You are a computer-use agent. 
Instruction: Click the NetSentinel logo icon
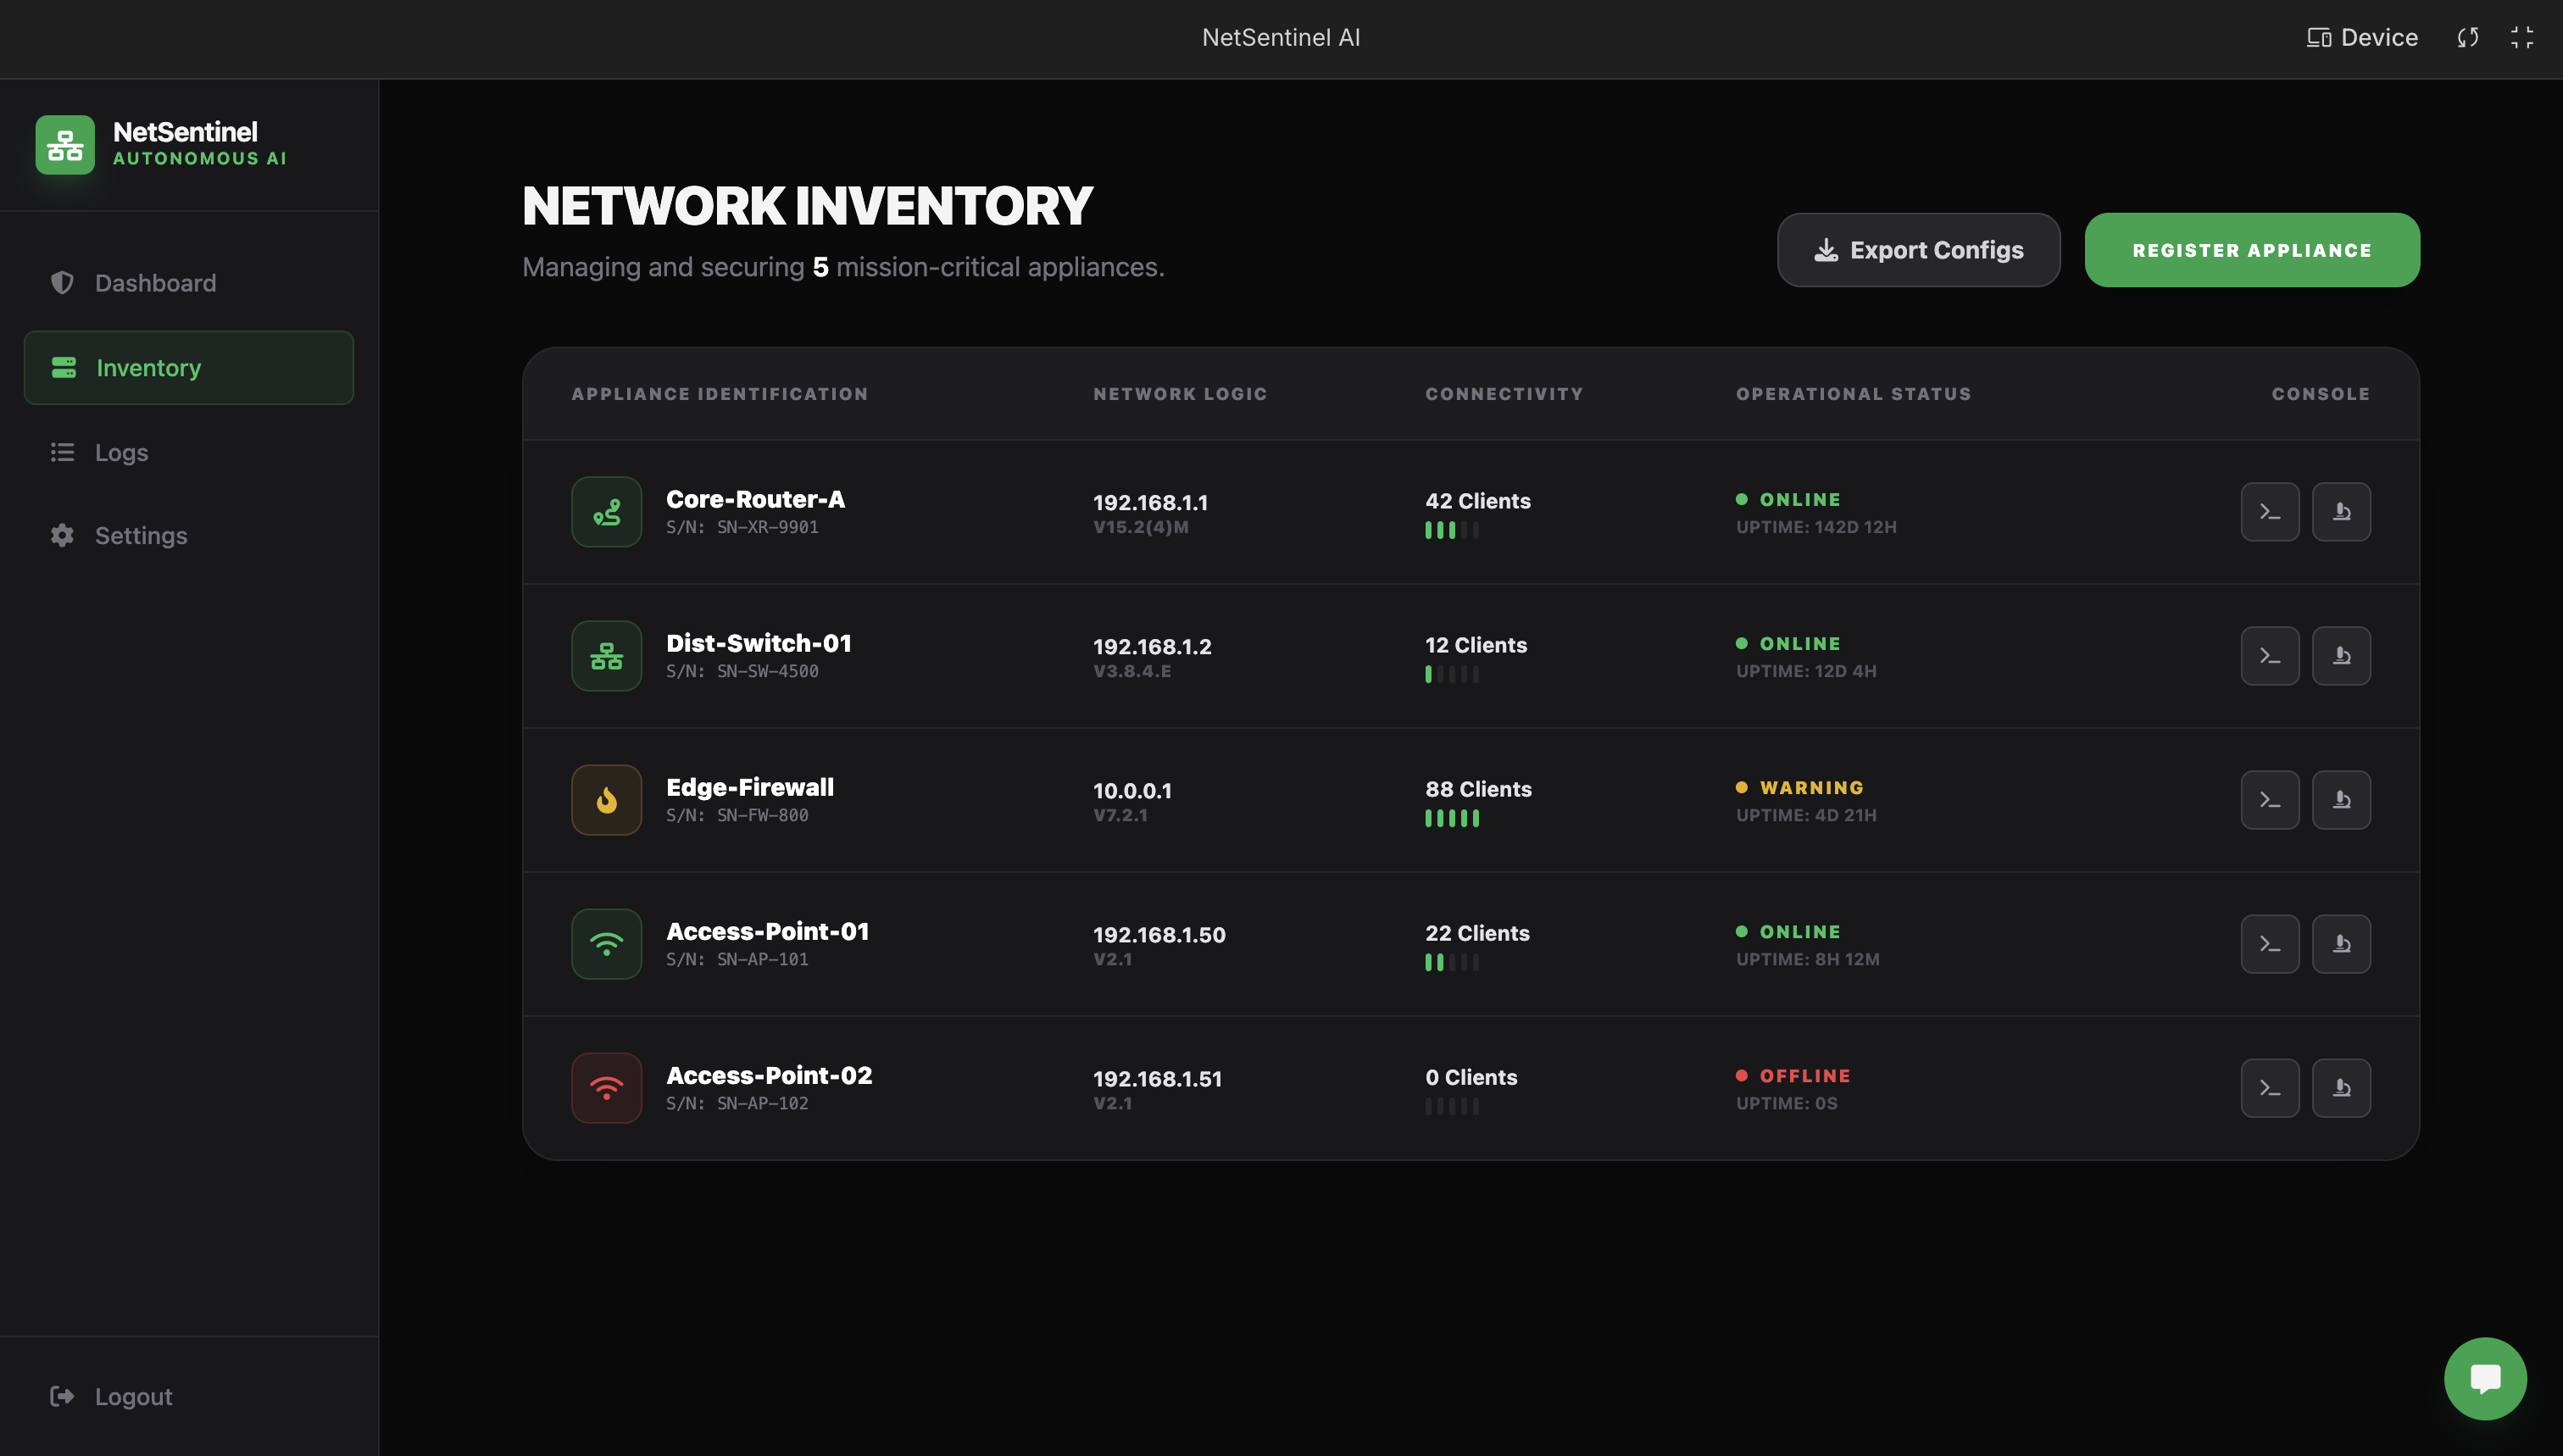[x=65, y=145]
